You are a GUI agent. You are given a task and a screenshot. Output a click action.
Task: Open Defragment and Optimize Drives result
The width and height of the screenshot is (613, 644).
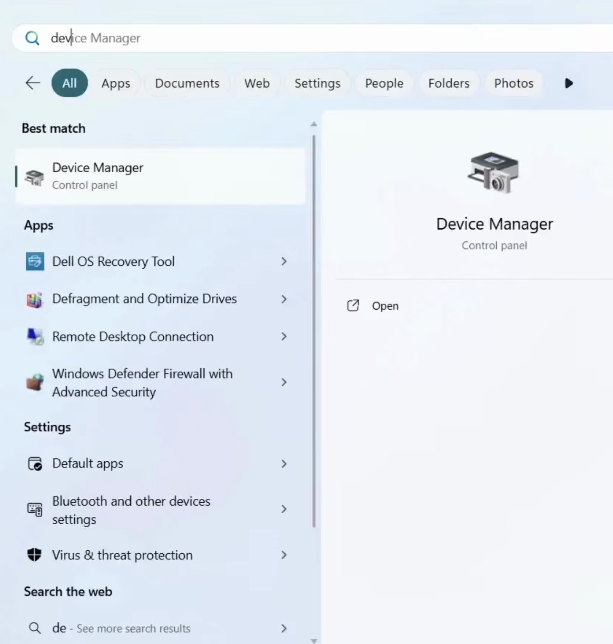pos(160,299)
